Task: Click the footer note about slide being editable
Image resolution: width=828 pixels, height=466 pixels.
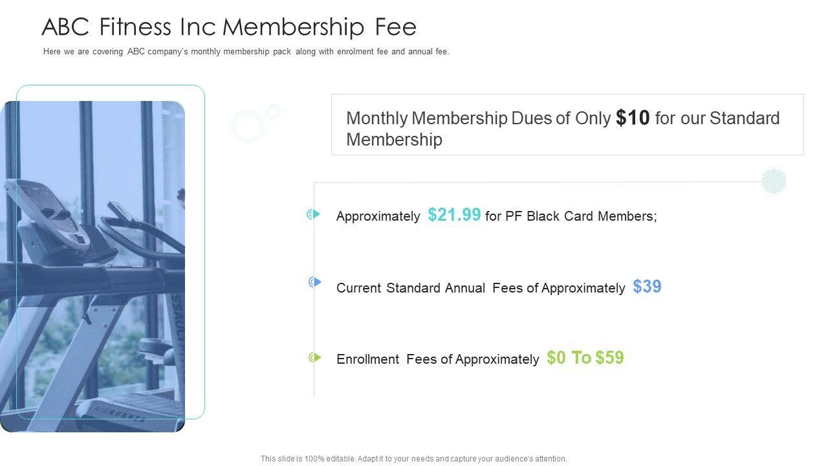Action: point(414,459)
